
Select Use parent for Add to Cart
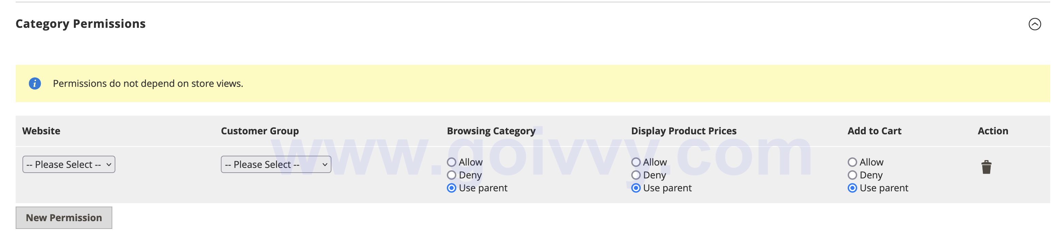click(x=853, y=188)
